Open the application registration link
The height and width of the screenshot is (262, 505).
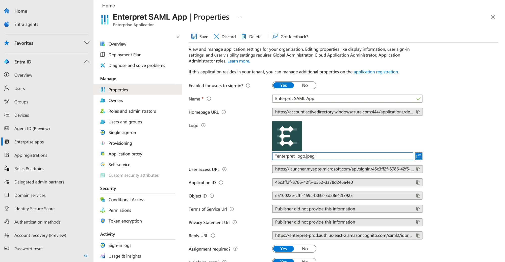376,72
